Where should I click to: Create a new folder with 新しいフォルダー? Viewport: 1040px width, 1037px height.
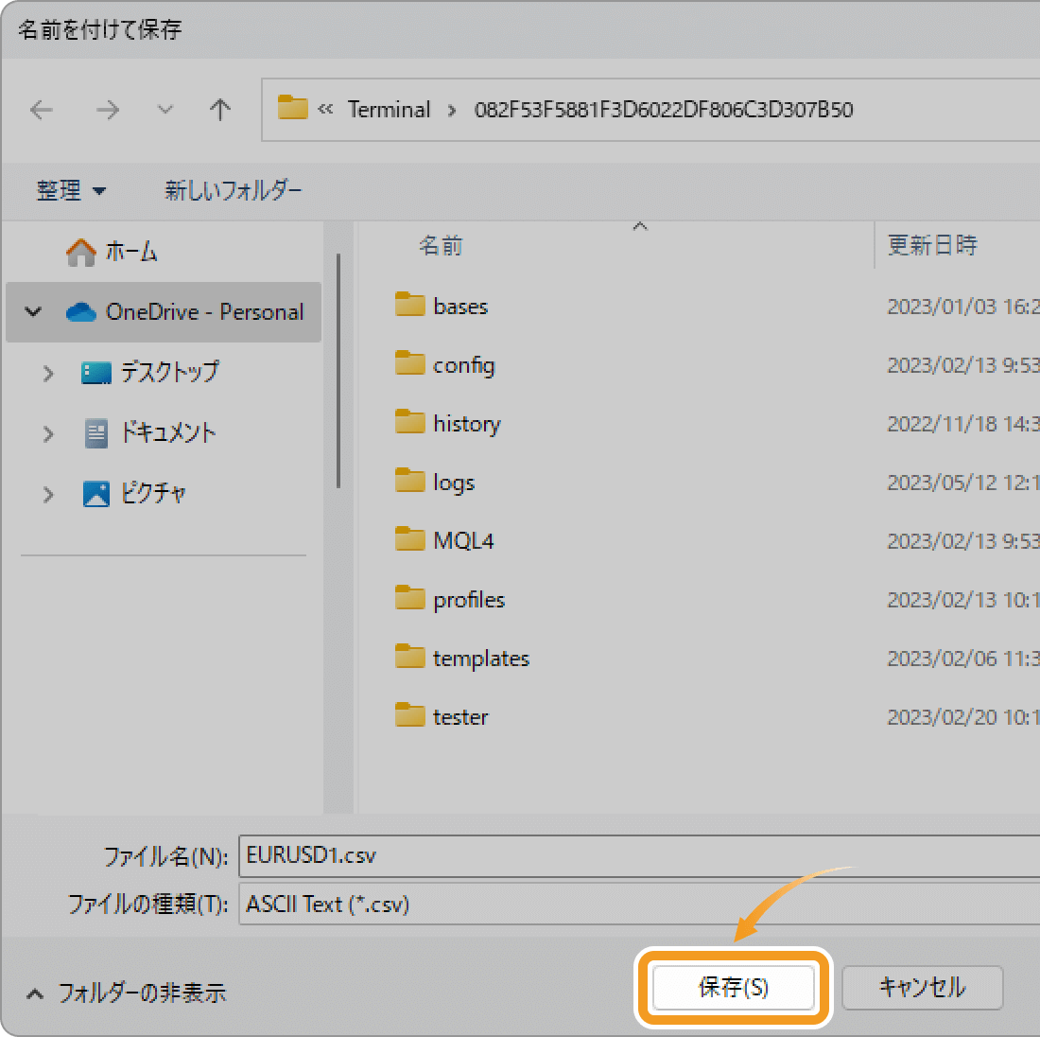coord(234,190)
